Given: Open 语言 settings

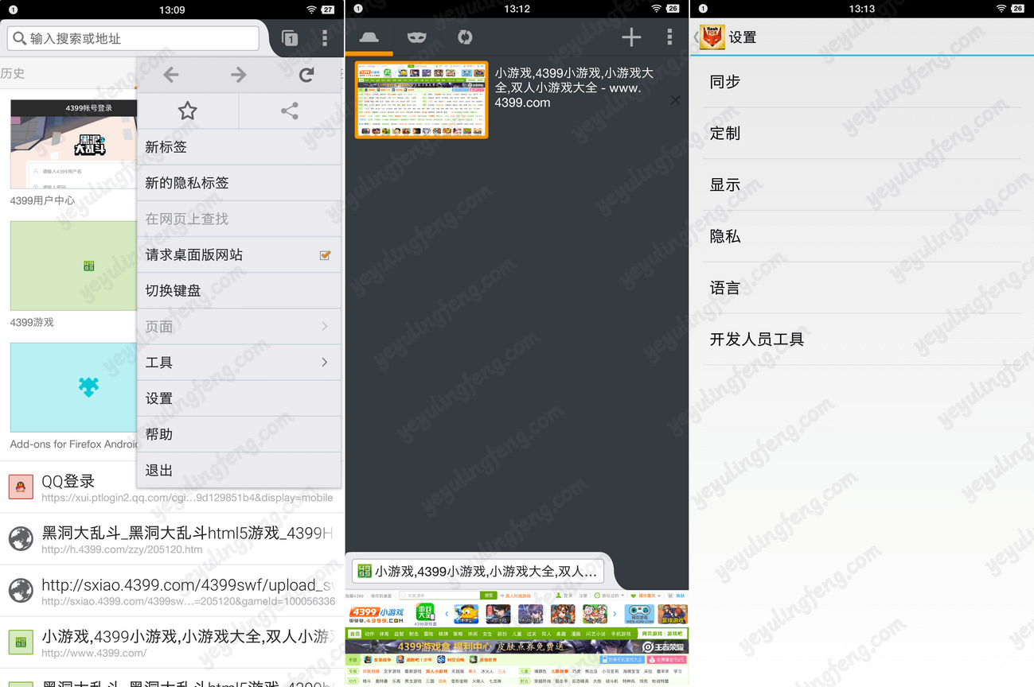Looking at the screenshot, I should pyautogui.click(x=861, y=288).
